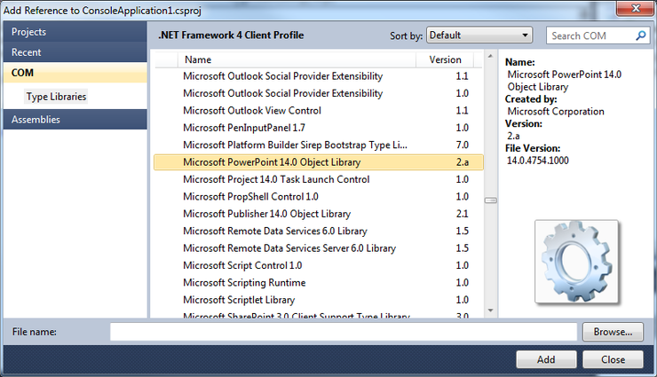Select Microsoft Scriptlet Library row
The height and width of the screenshot is (377, 657).
[x=319, y=300]
